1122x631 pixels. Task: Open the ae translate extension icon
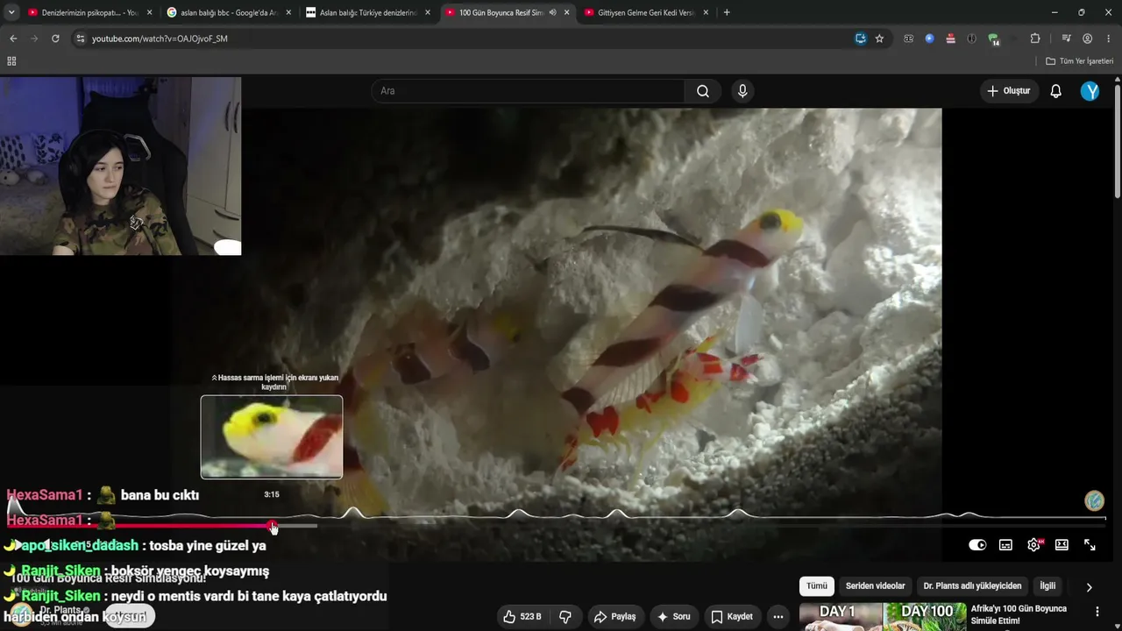(908, 39)
